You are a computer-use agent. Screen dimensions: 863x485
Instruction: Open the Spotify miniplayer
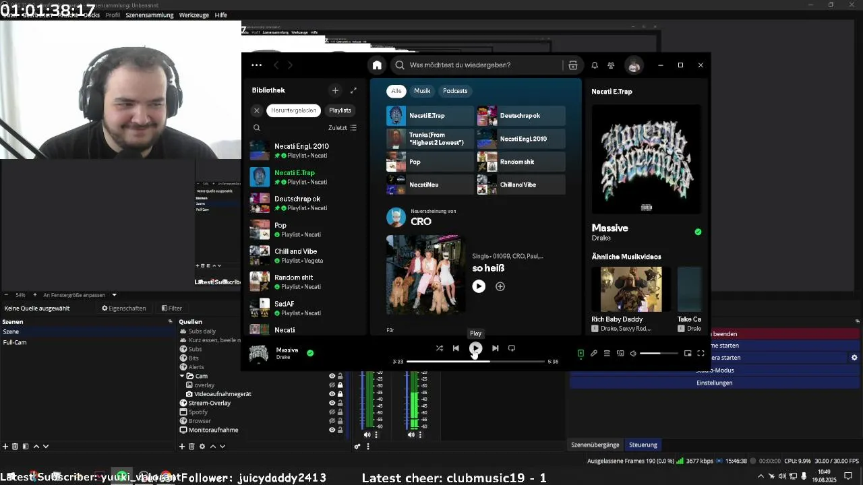pos(688,353)
